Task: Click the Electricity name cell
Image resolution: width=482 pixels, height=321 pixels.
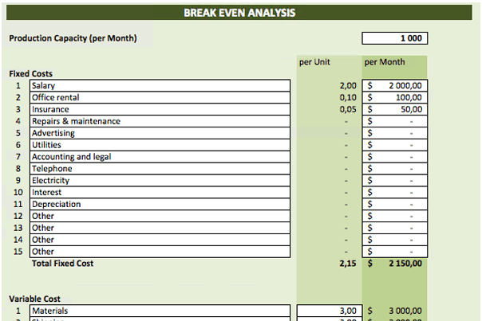Action: 160,180
